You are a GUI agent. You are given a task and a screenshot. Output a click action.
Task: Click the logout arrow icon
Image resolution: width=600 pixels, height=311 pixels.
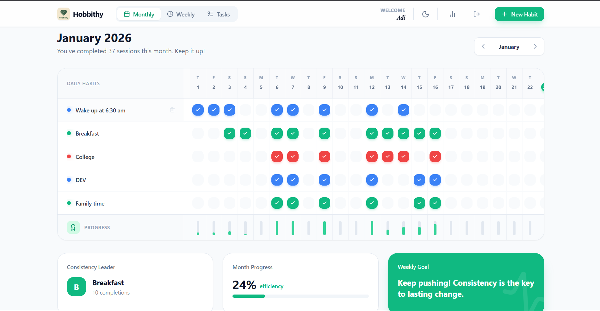click(x=477, y=14)
